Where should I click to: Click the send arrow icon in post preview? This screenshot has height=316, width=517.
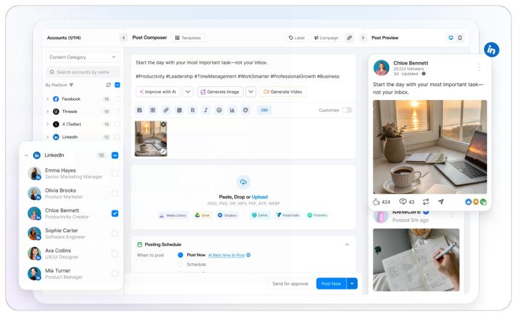coord(441,201)
